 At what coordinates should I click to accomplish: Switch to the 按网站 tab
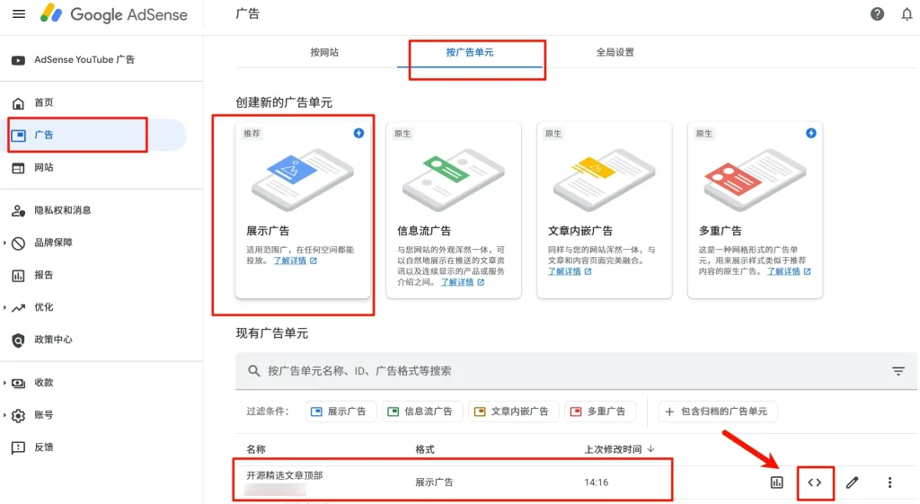click(x=324, y=52)
